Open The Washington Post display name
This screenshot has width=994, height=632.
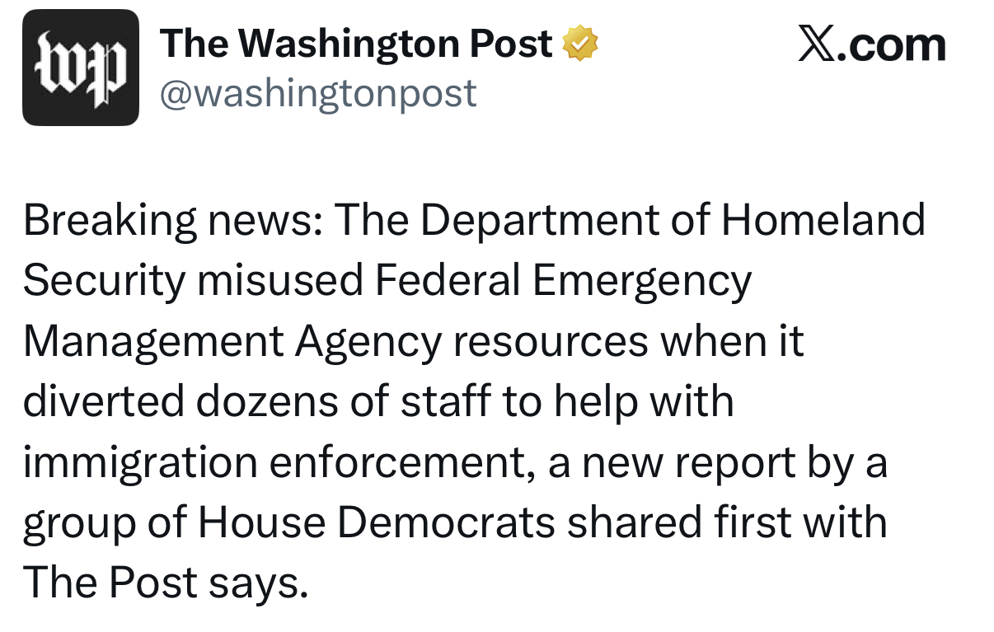click(356, 44)
